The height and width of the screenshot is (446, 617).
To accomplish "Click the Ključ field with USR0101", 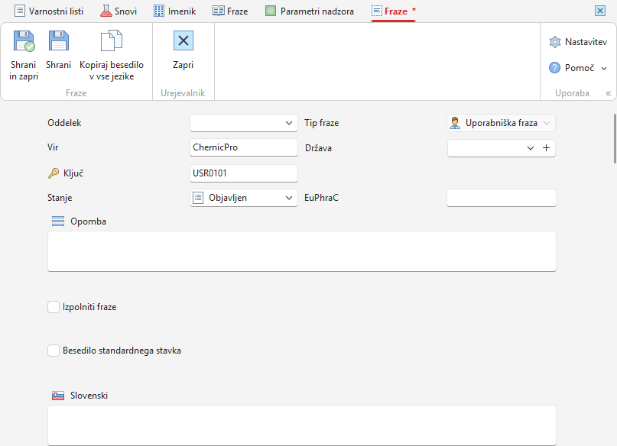I will coord(244,173).
